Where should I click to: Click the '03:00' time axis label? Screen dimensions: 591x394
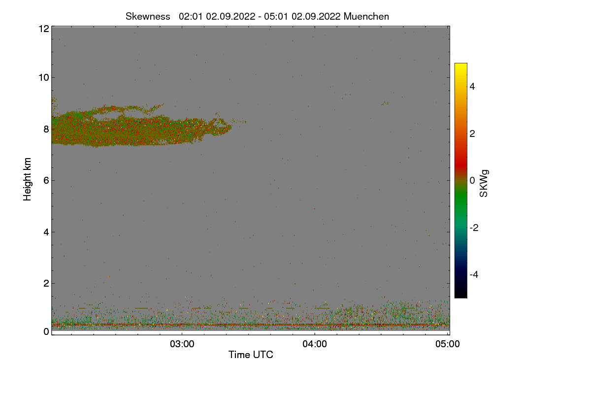click(x=182, y=344)
